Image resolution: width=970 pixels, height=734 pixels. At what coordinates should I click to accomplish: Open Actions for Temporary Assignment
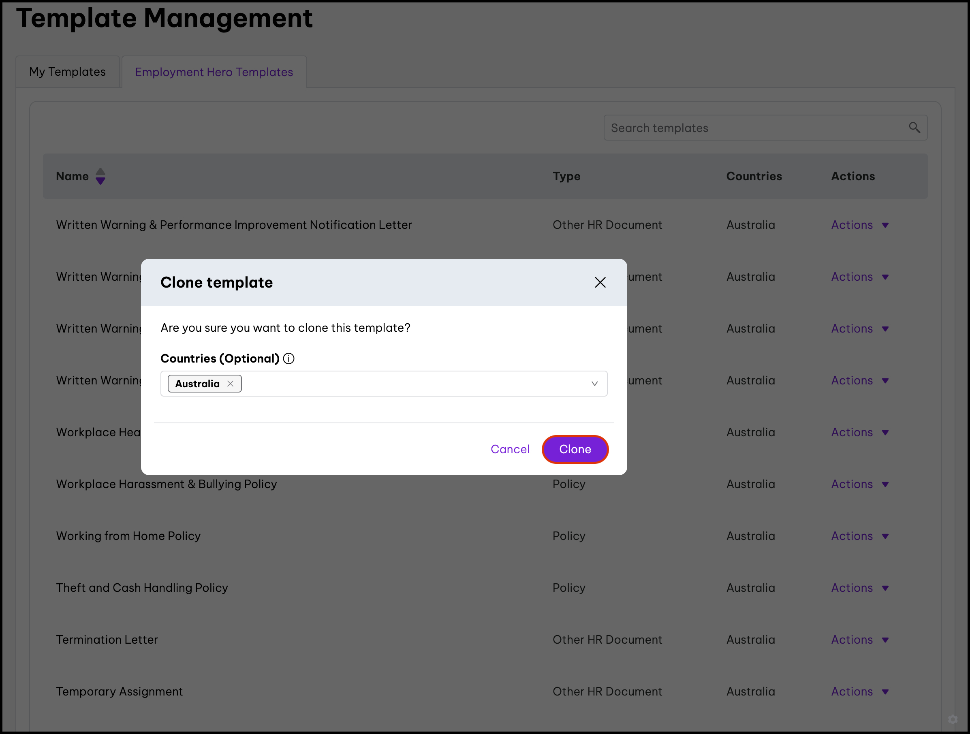click(859, 691)
